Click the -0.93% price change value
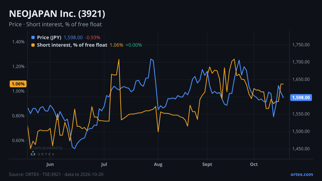Image resolution: width=322 pixels, height=181 pixels. [93, 38]
